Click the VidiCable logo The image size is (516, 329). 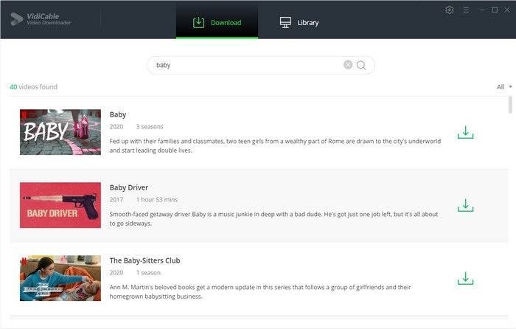coord(41,19)
